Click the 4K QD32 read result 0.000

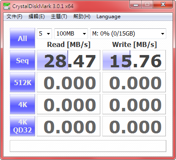(x=69, y=126)
